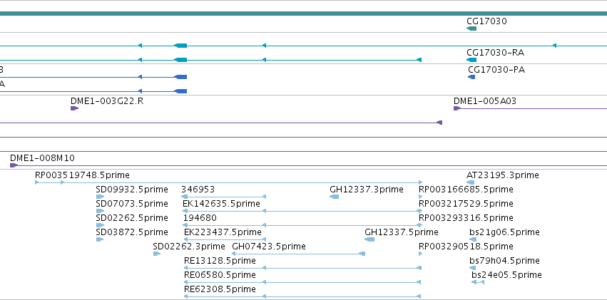Select RP003519748.5prime EST label
This screenshot has height=300, width=607.
[x=82, y=175]
